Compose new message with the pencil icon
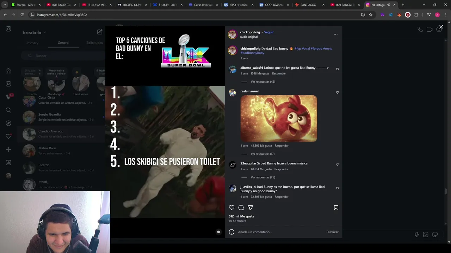This screenshot has height=253, width=451. pyautogui.click(x=100, y=32)
